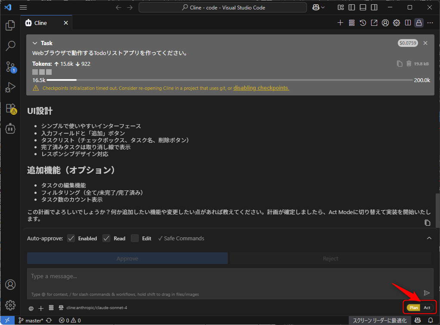The height and width of the screenshot is (325, 440).
Task: Expand the auto-approve settings chevron
Action: click(429, 238)
